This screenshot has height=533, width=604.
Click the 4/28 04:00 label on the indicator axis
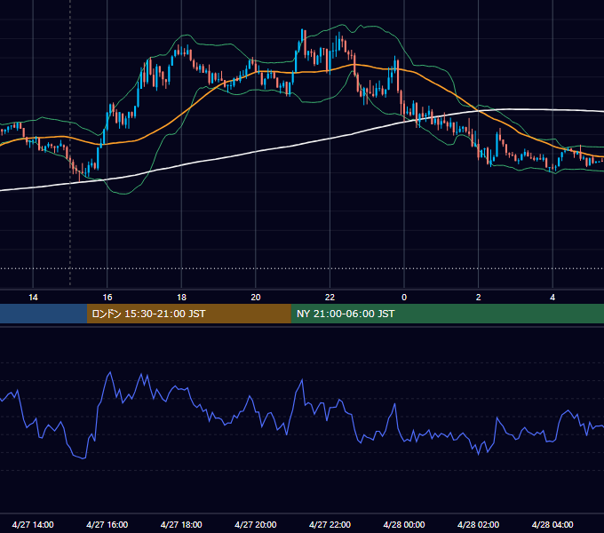tap(552, 524)
